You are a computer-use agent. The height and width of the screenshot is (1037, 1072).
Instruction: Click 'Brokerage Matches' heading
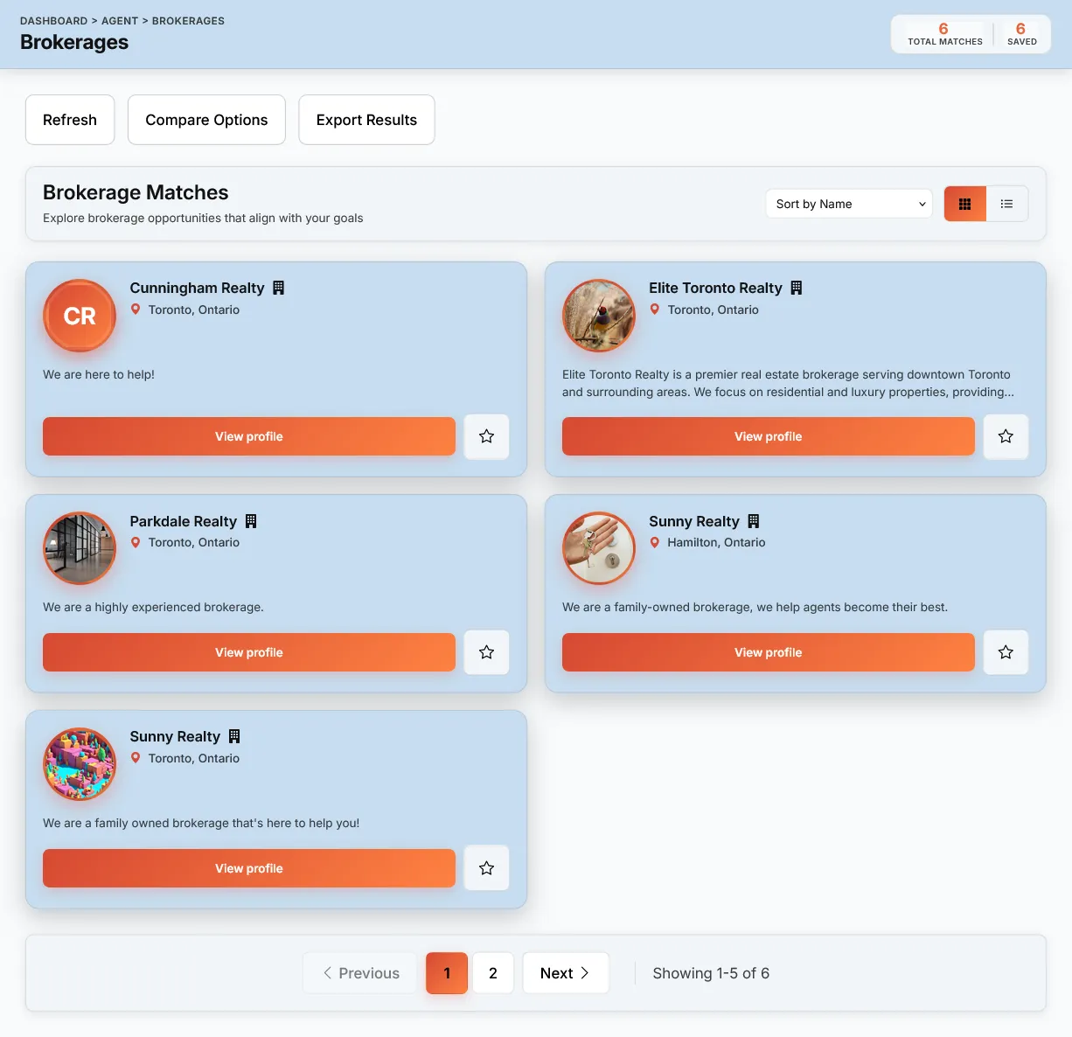point(136,192)
